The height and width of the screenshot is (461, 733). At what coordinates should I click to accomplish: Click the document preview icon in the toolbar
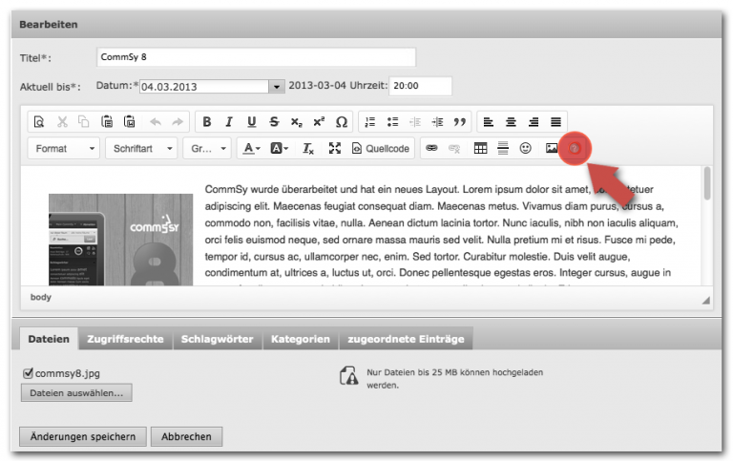39,122
